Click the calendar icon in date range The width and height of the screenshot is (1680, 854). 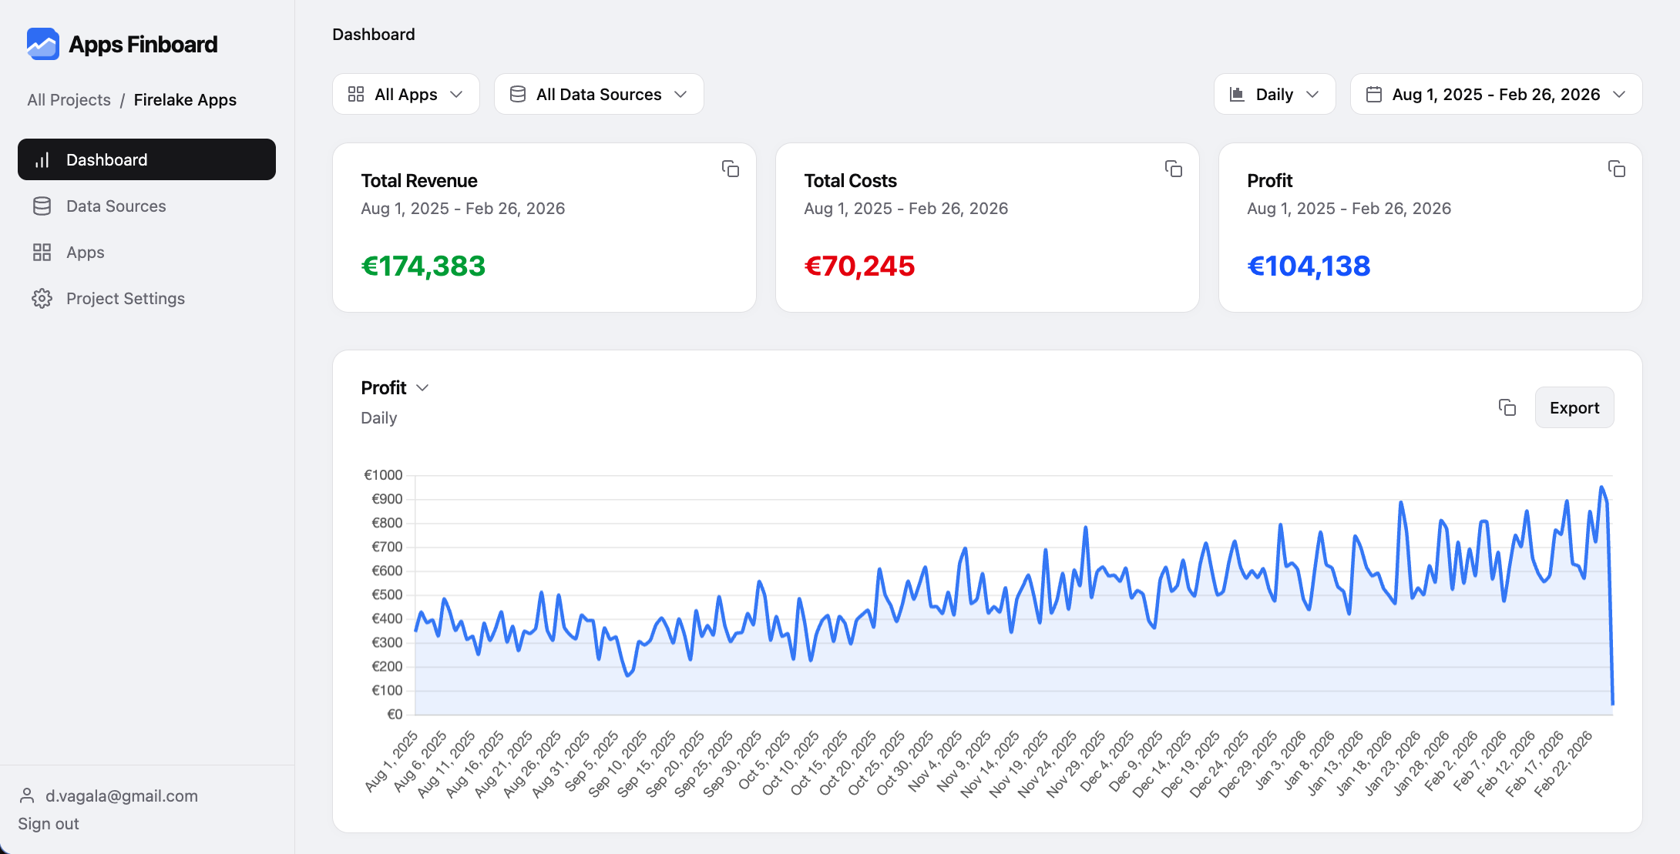click(1373, 94)
